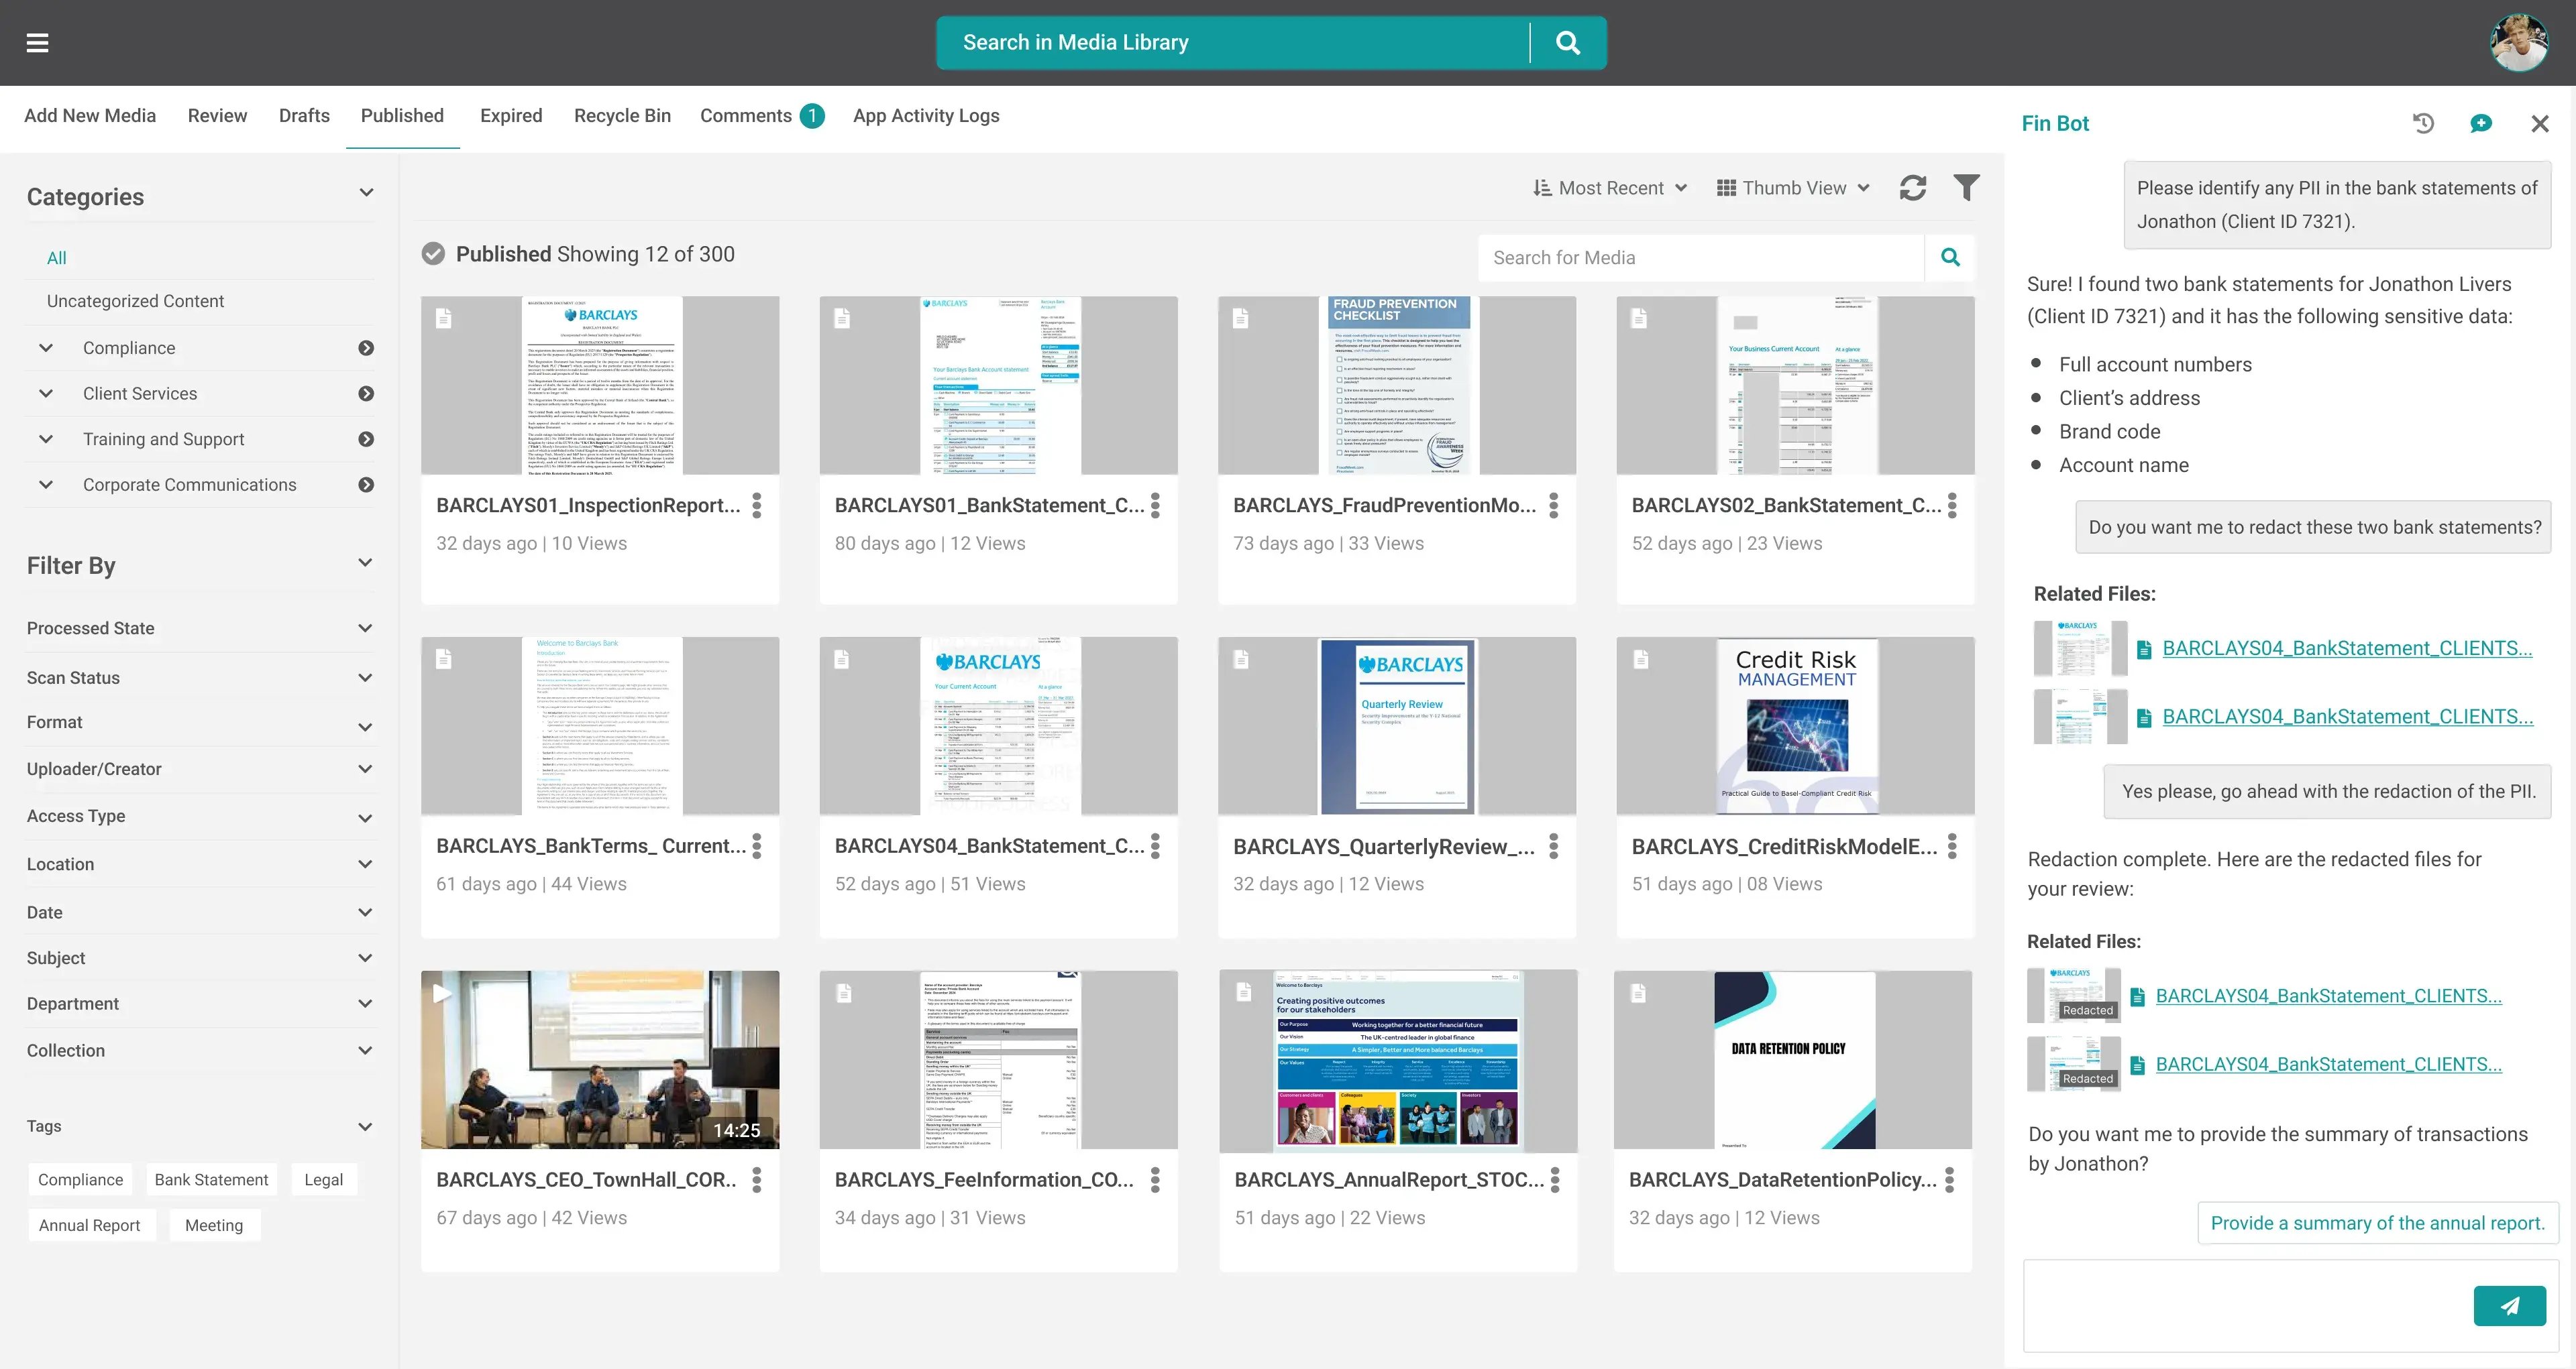Toggle the Published select-all check circle
Screen dimensions: 2576x1369
click(433, 254)
